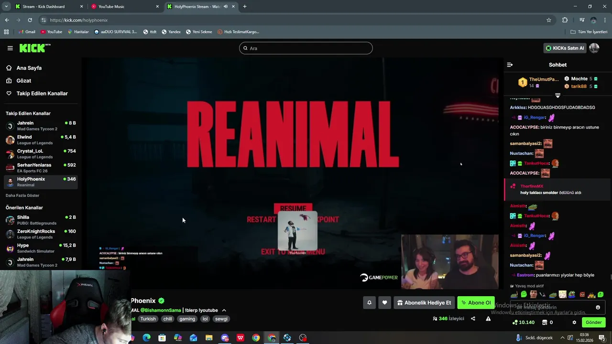
Task: Click Abonelik Hediye Et button
Action: (424, 302)
